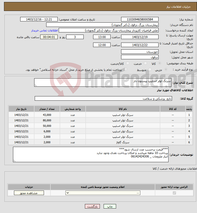Click the need number field 1103094658000584
The height and width of the screenshot is (213, 197).
click(x=140, y=19)
